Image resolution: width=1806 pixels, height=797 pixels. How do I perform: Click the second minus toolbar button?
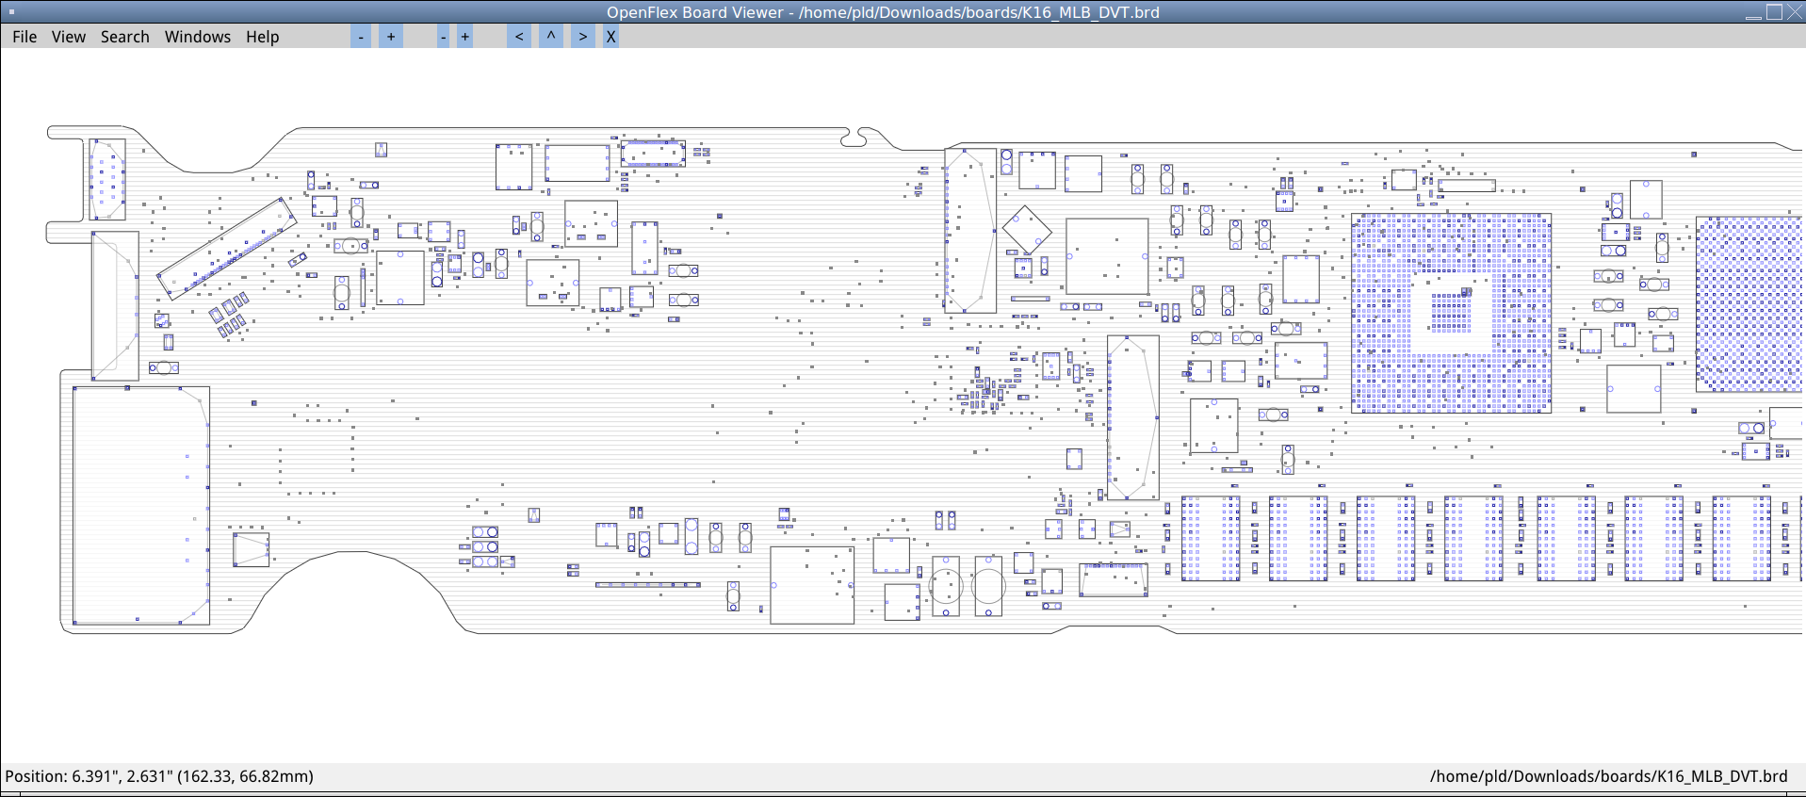click(x=443, y=37)
